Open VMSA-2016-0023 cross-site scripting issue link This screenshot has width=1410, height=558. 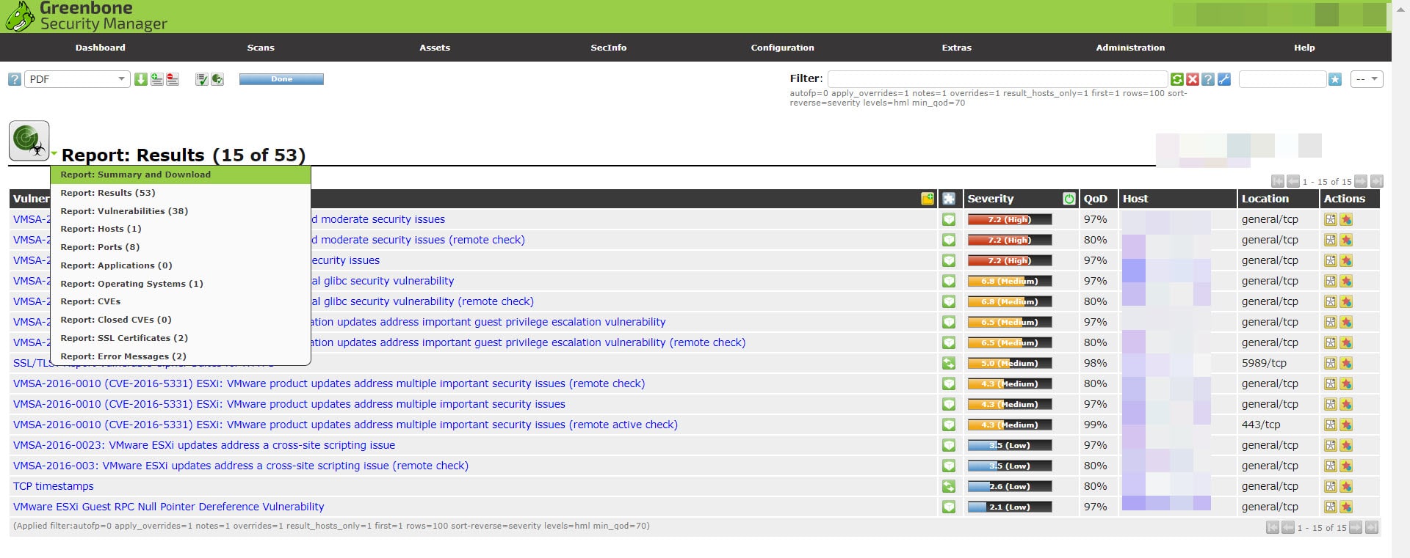pyautogui.click(x=204, y=445)
